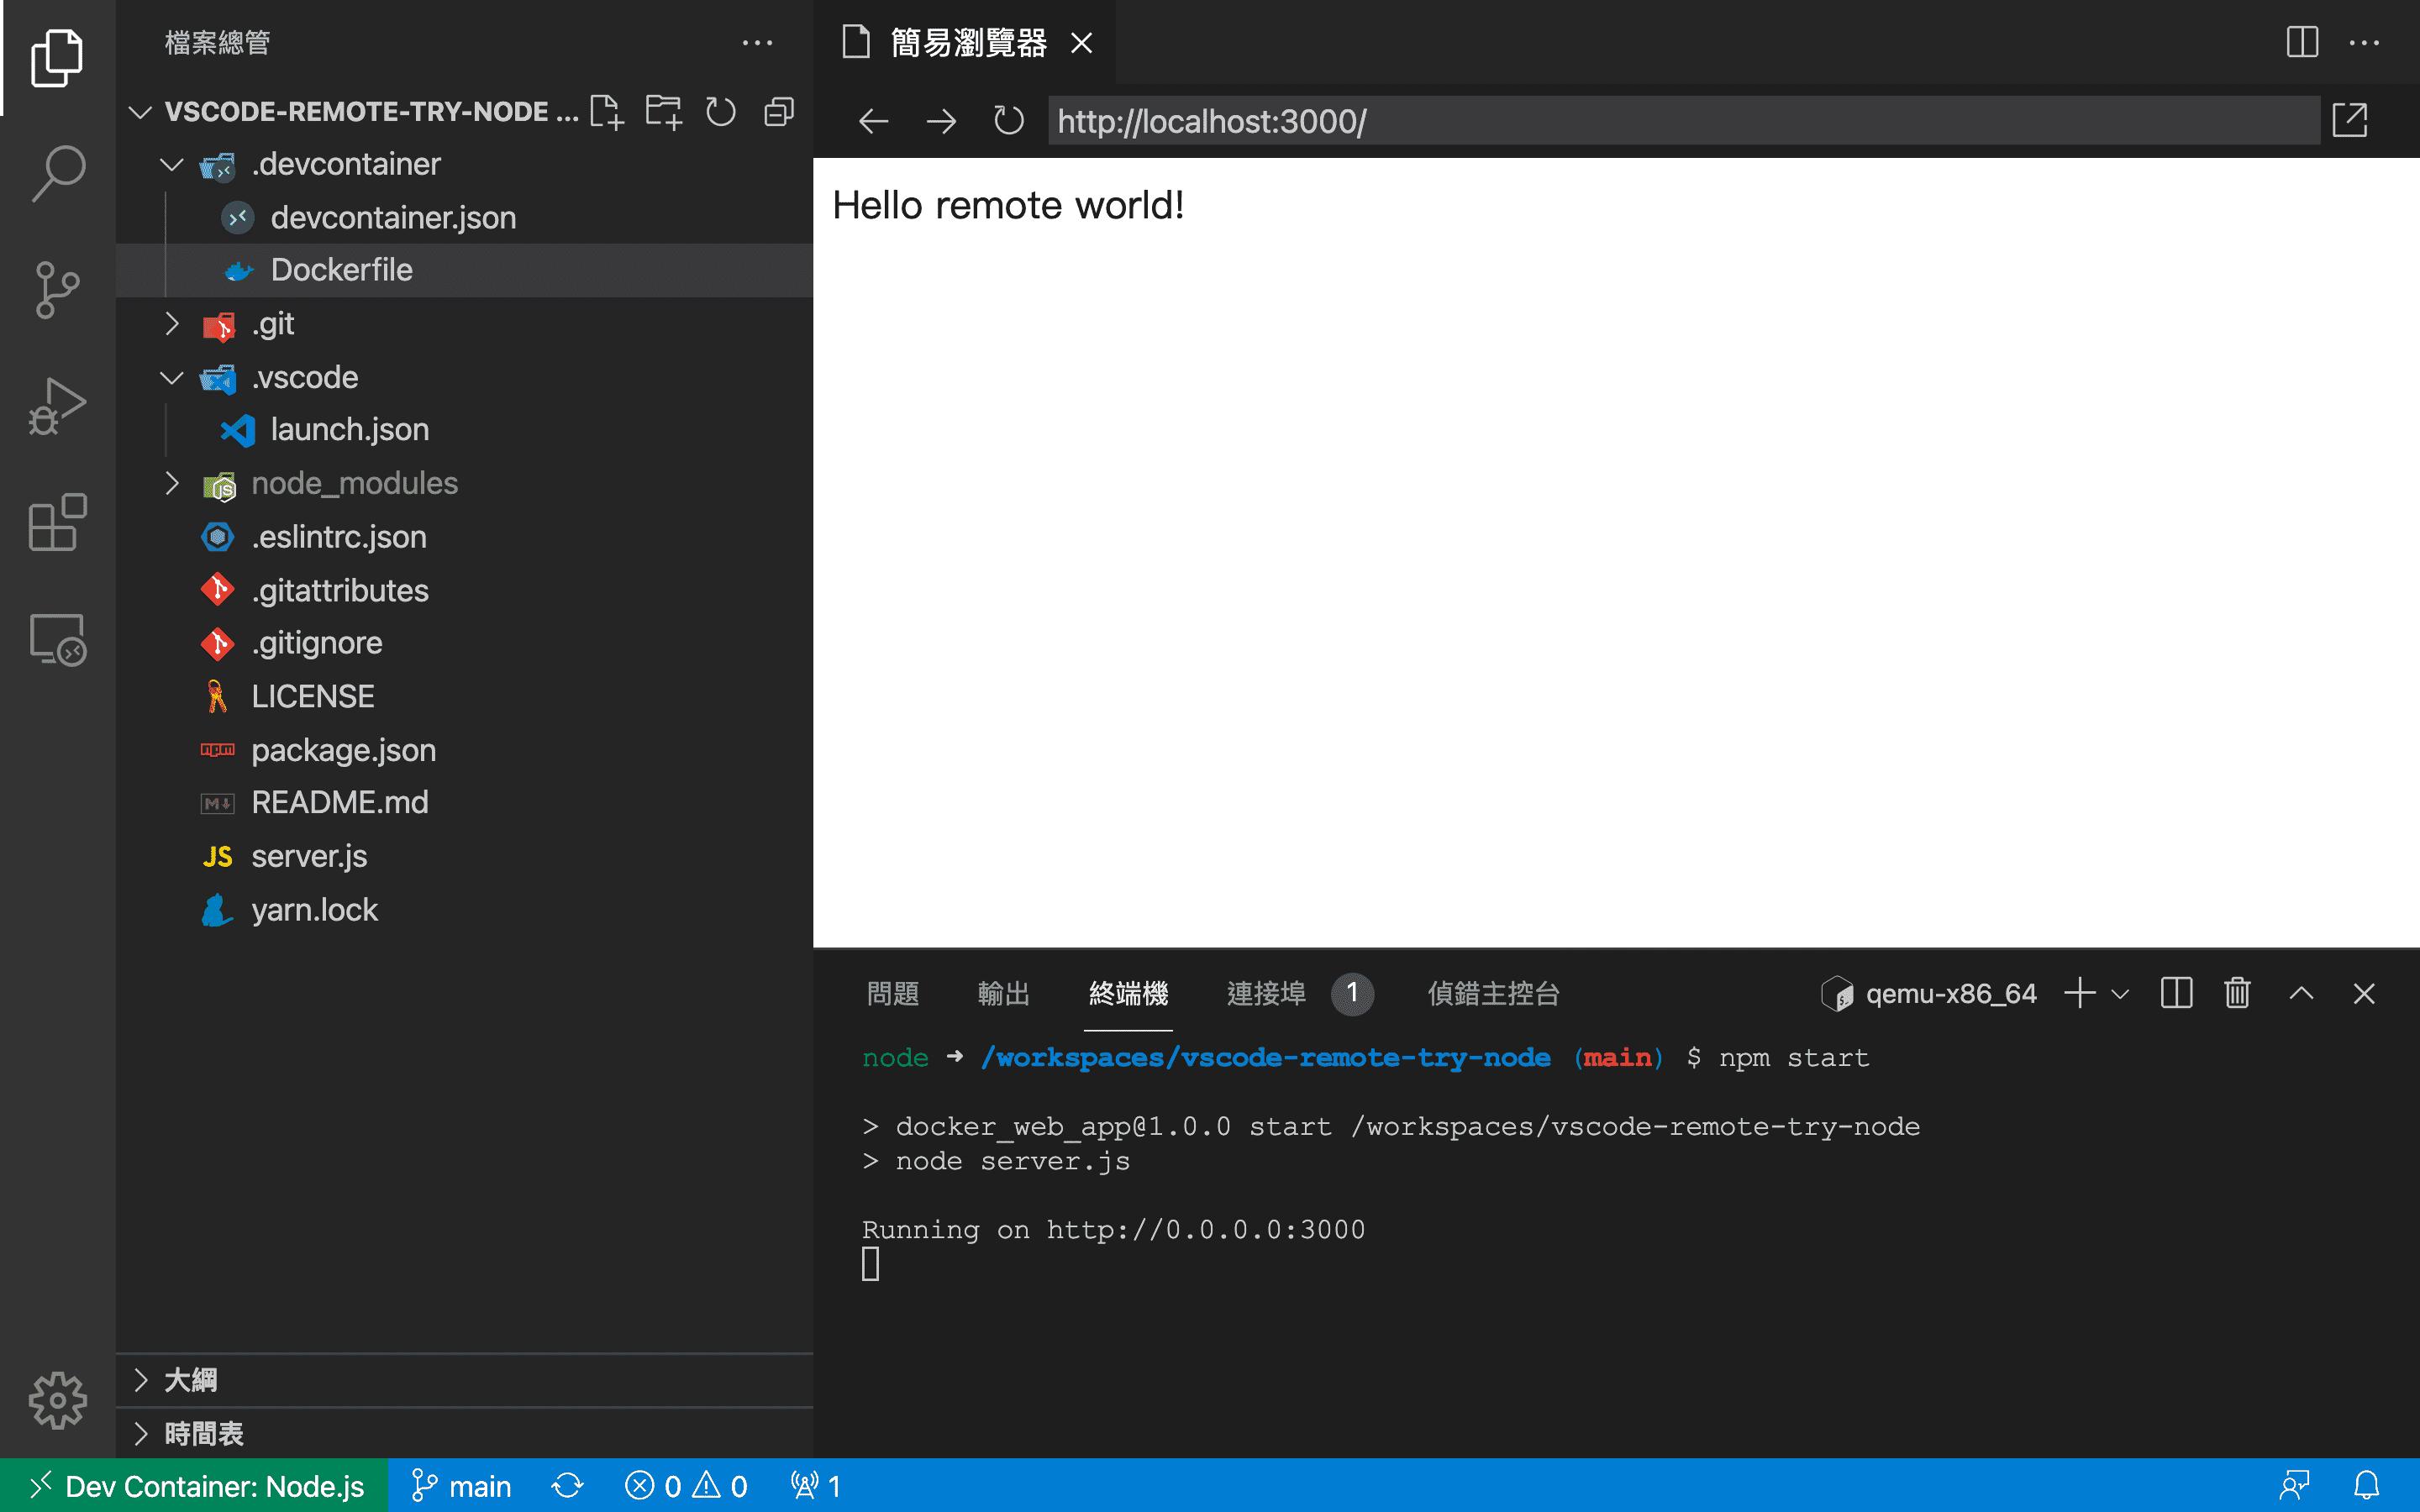Show errors and warnings count
Screen dimensions: 2420x1512
click(686, 1486)
